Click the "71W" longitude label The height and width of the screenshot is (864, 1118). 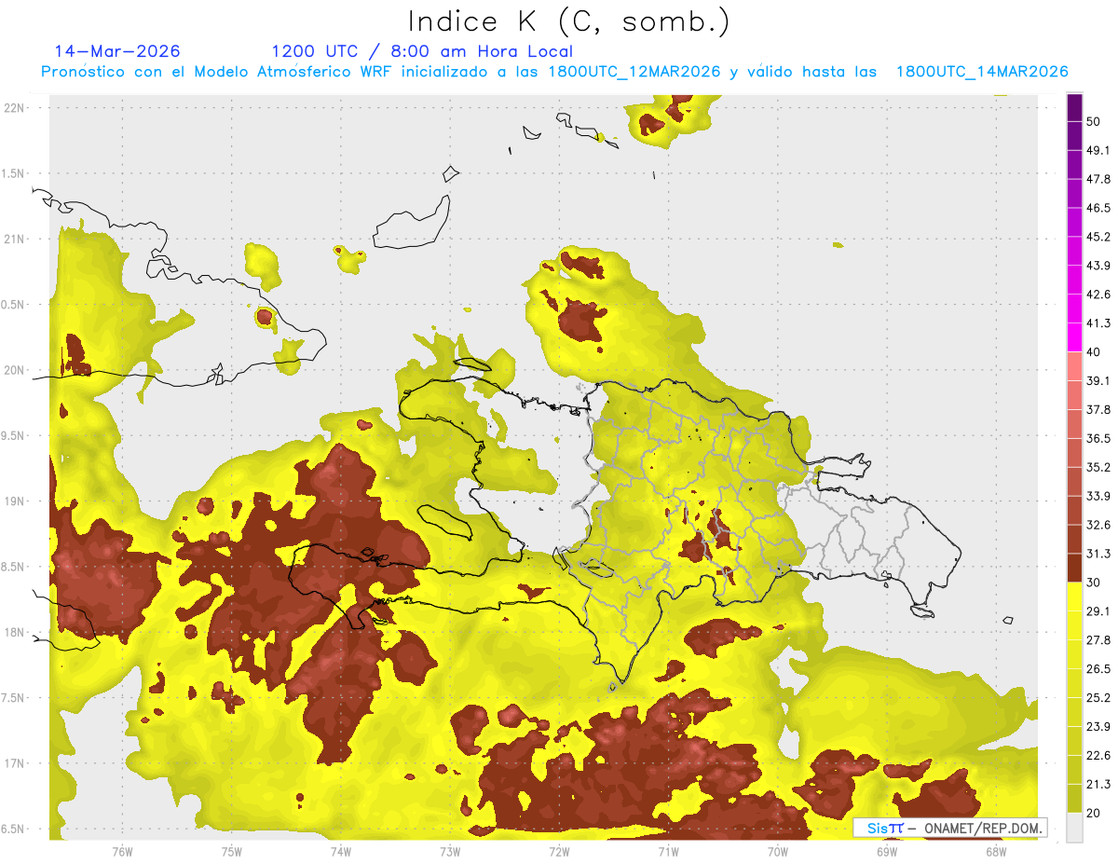pyautogui.click(x=668, y=851)
